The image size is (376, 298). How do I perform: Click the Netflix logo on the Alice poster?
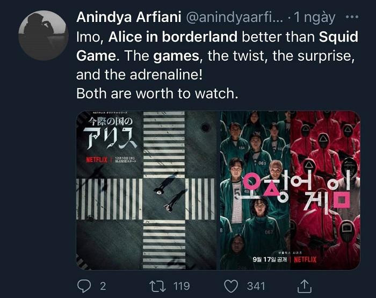(x=97, y=159)
